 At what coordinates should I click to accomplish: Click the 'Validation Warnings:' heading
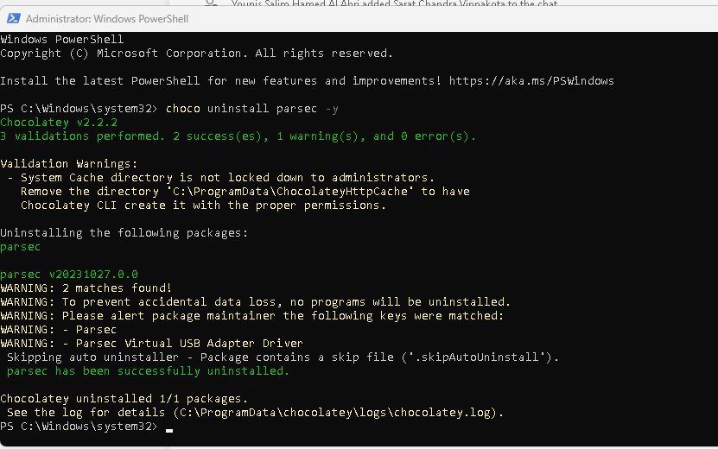tap(68, 164)
